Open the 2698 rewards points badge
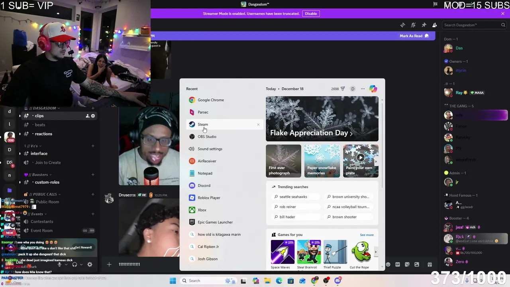This screenshot has width=510, height=287. click(338, 89)
